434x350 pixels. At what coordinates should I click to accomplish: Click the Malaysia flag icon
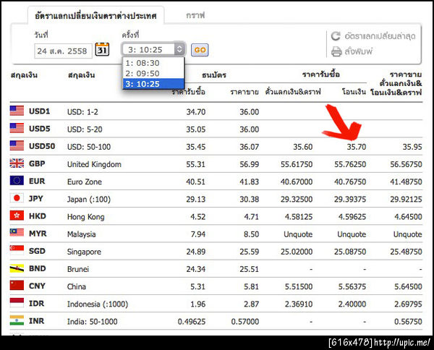click(17, 233)
